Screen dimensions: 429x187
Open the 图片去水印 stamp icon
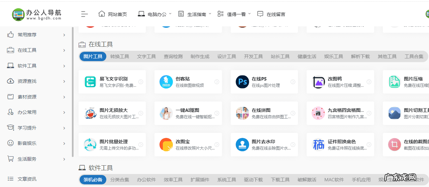tap(242, 145)
